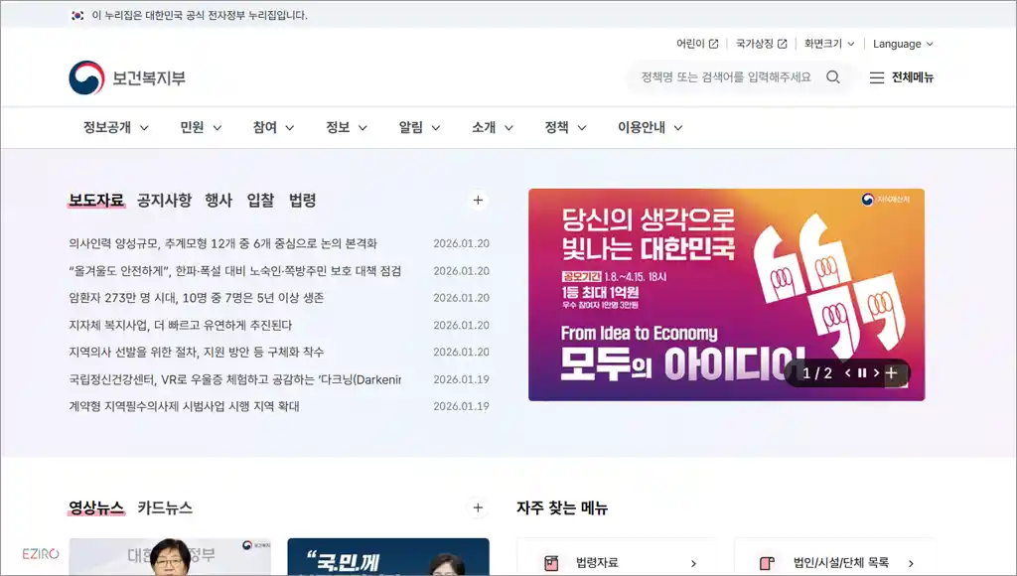Image resolution: width=1017 pixels, height=576 pixels.
Task: Switch to the 카드뉴스 tab
Action: [x=165, y=506]
